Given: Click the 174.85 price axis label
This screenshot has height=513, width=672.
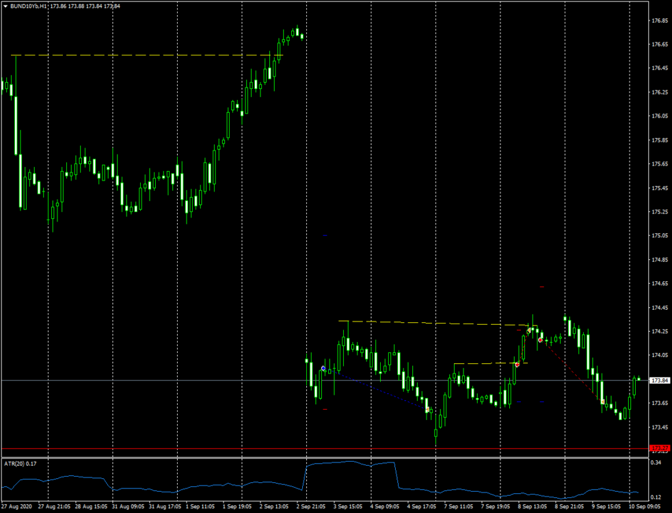Looking at the screenshot, I should coord(660,259).
